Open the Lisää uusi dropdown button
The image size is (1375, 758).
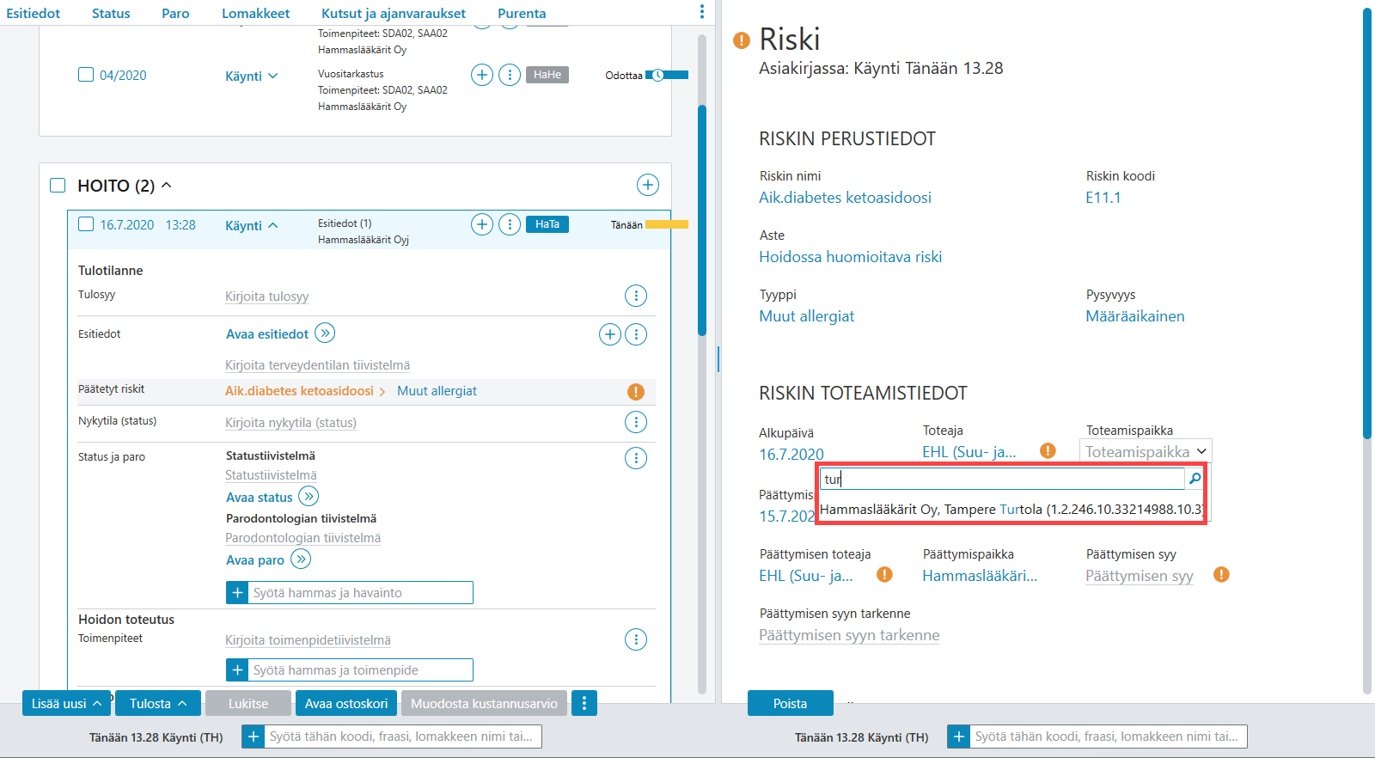(67, 703)
